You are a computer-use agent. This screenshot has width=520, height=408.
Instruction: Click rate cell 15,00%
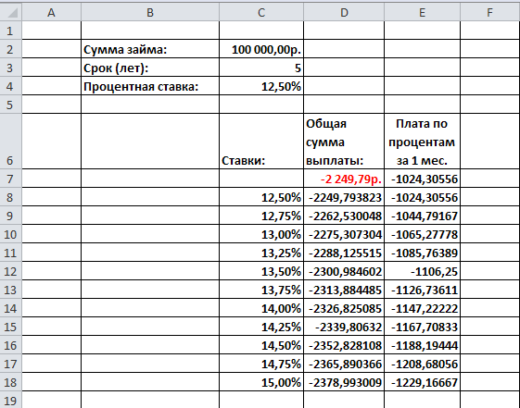point(261,382)
